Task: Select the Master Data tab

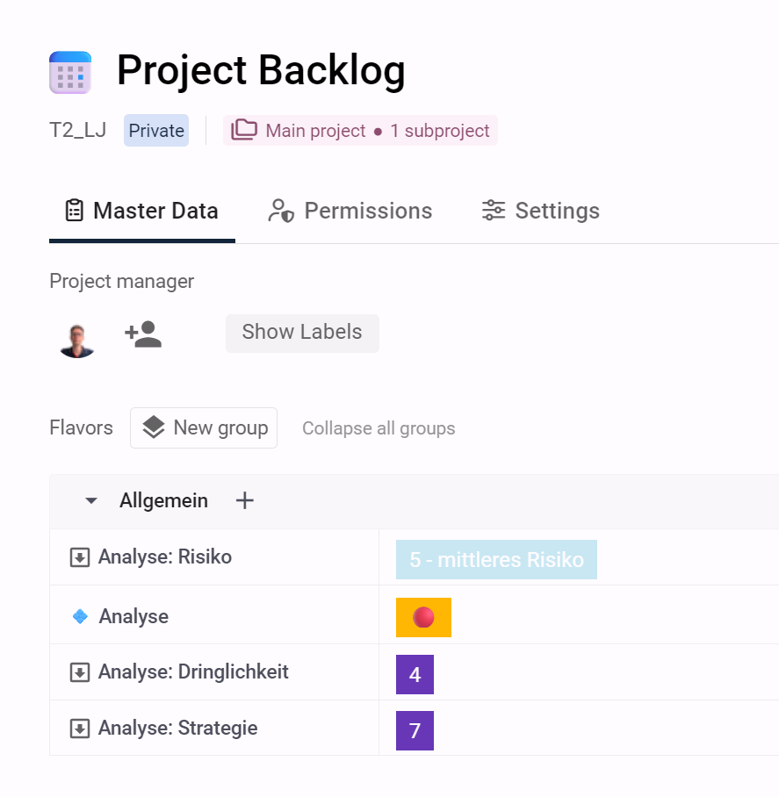Action: 142,211
